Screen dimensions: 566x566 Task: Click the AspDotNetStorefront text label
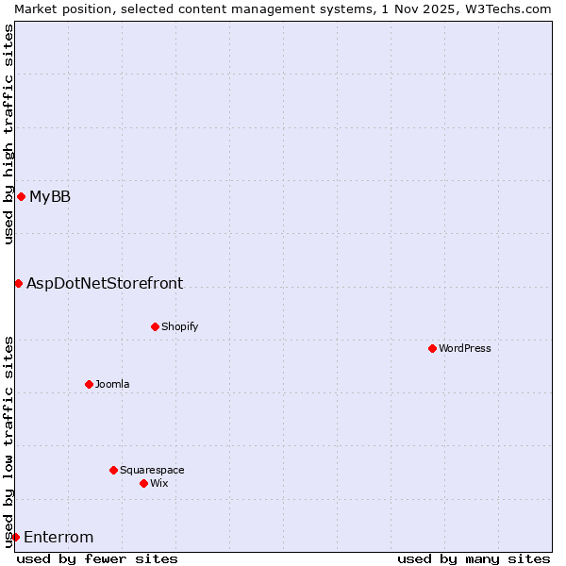105,284
